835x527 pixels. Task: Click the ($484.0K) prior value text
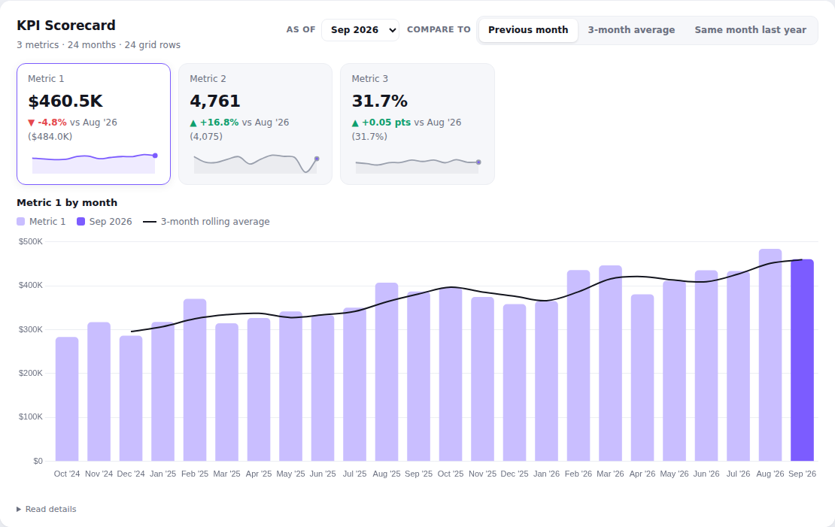point(50,136)
